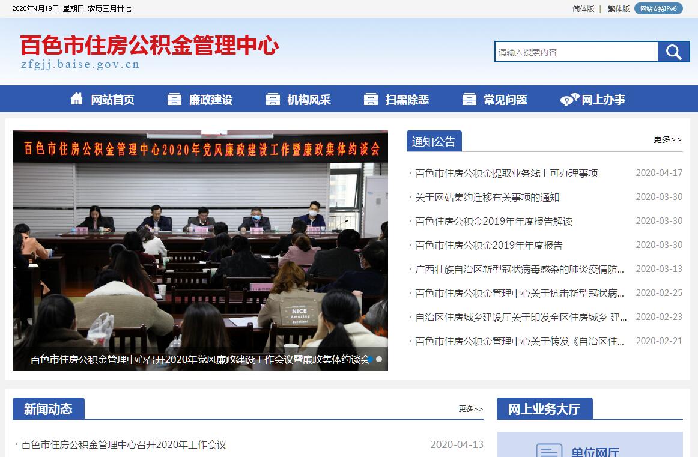Expand more 新闻动态 news via 更多
Viewport: 698px width, 457px height.
[470, 409]
